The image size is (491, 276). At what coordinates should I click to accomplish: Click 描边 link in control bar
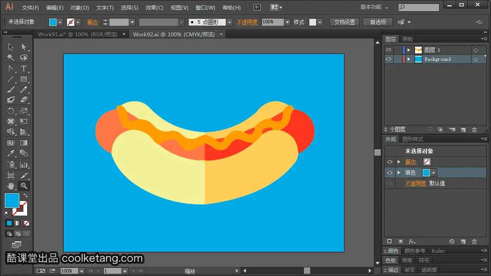point(92,22)
